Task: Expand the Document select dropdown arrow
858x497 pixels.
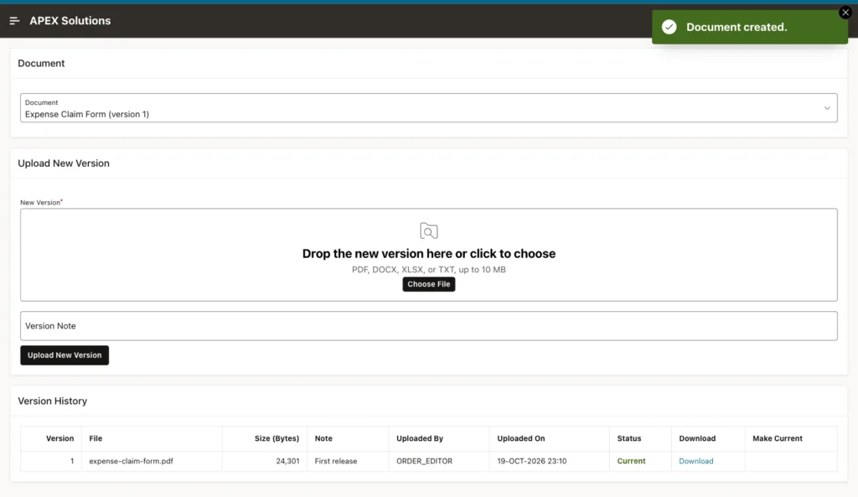Action: [827, 108]
